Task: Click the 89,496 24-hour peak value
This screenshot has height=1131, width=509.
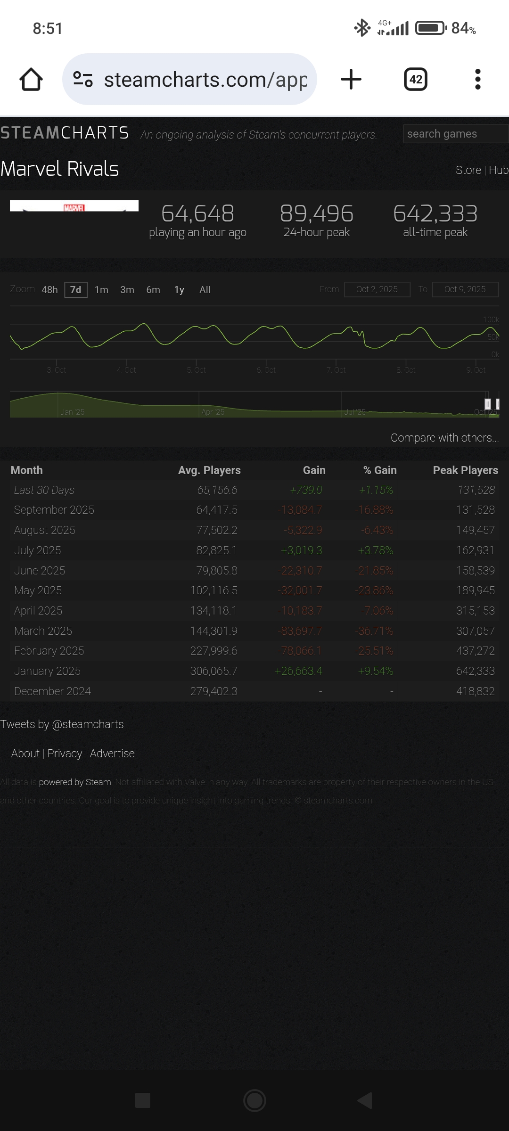Action: [316, 213]
